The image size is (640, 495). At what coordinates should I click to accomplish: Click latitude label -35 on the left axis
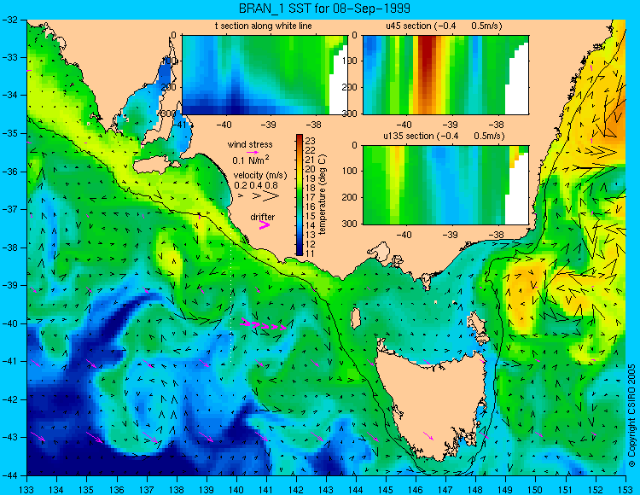click(10, 133)
